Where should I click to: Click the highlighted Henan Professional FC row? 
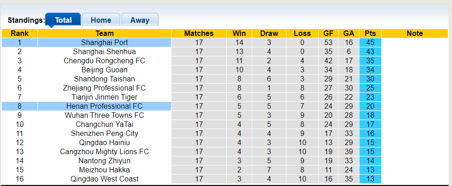point(104,106)
